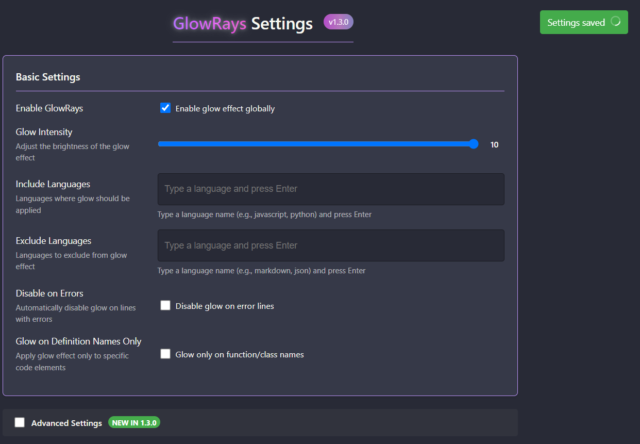This screenshot has width=640, height=444.
Task: Click the GlowRays Settings title
Action: [243, 24]
